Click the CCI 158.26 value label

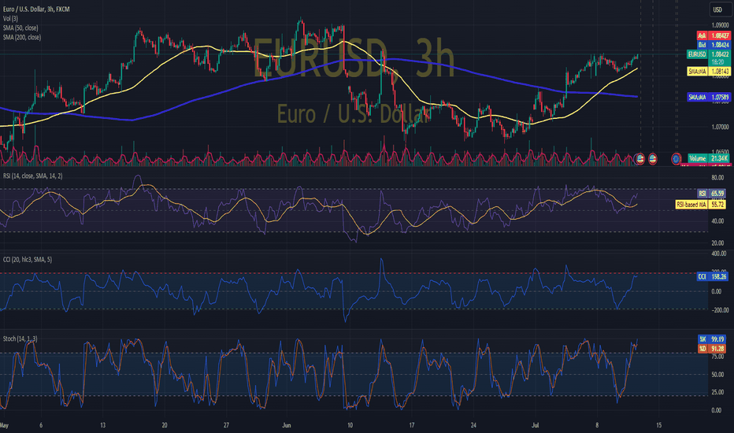point(711,276)
